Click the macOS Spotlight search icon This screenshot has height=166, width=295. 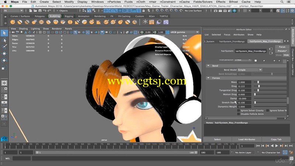[282, 2]
